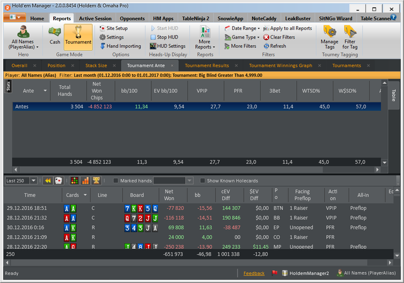Viewport: 404px width, 283px height.
Task: Toggle the Marked hands checkbox
Action: 115,181
